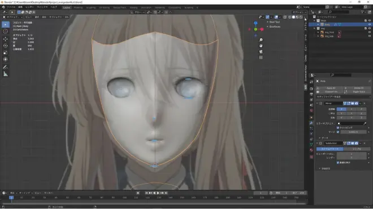Open the File menu
373x209 pixels.
click(x=11, y=7)
